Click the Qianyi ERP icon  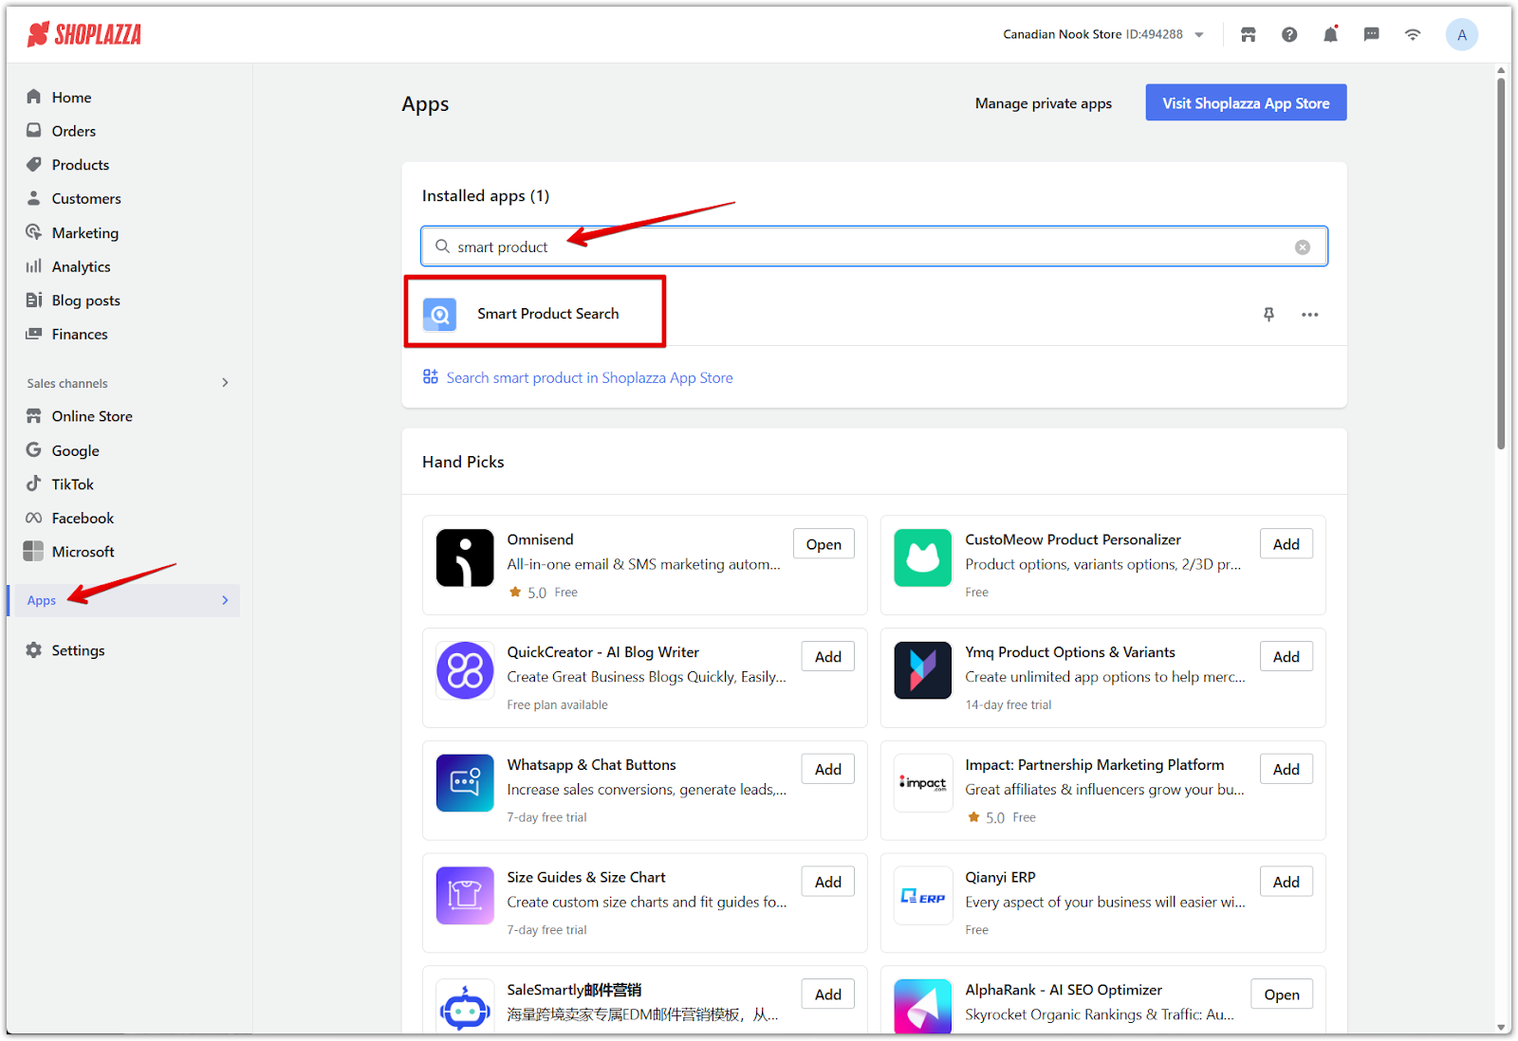pyautogui.click(x=922, y=896)
